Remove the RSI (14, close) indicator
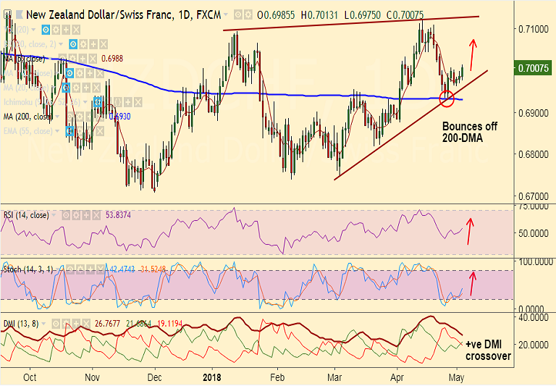Viewport: 556px width, 386px height. pyautogui.click(x=96, y=215)
